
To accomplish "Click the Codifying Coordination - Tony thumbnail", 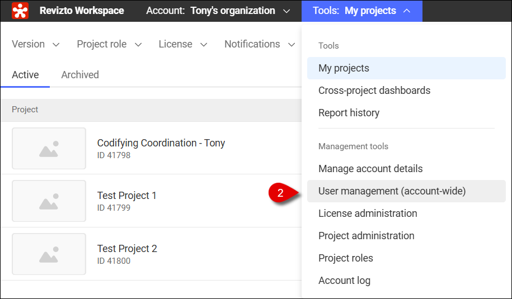I will [49, 148].
